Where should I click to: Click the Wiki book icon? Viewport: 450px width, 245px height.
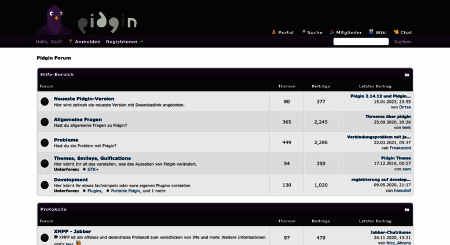pyautogui.click(x=371, y=32)
